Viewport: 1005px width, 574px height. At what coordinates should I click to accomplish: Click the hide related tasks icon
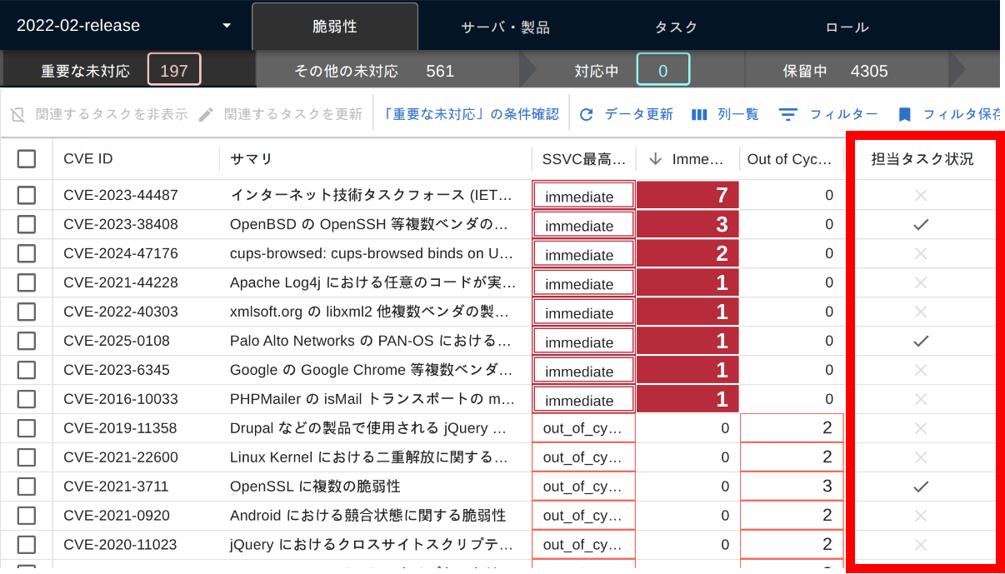coord(17,114)
